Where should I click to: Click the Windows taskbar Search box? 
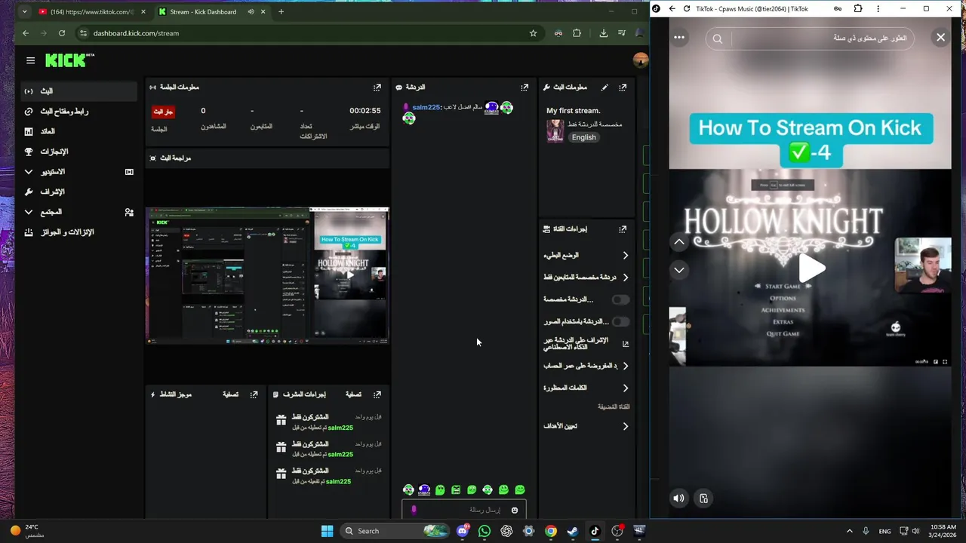click(395, 531)
